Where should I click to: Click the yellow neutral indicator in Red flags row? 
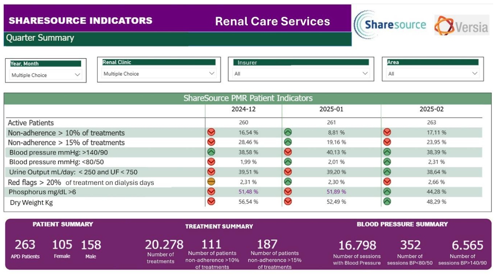(211, 181)
